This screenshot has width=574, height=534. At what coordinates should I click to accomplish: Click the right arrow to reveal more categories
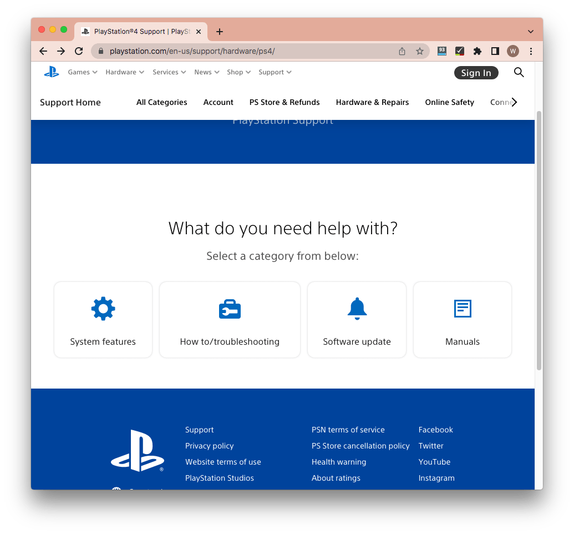[514, 102]
